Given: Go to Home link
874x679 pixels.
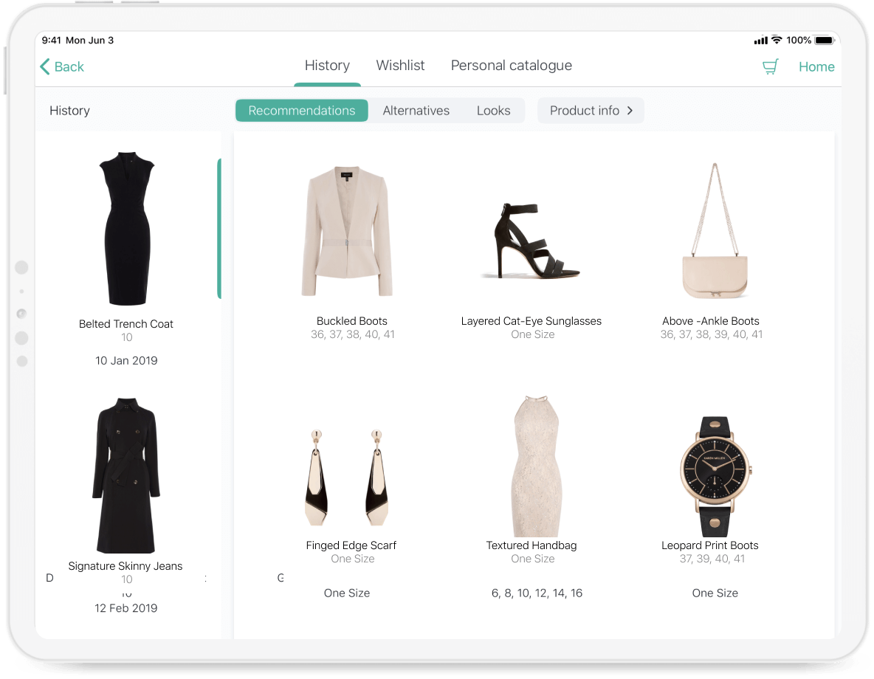Looking at the screenshot, I should click(x=816, y=67).
